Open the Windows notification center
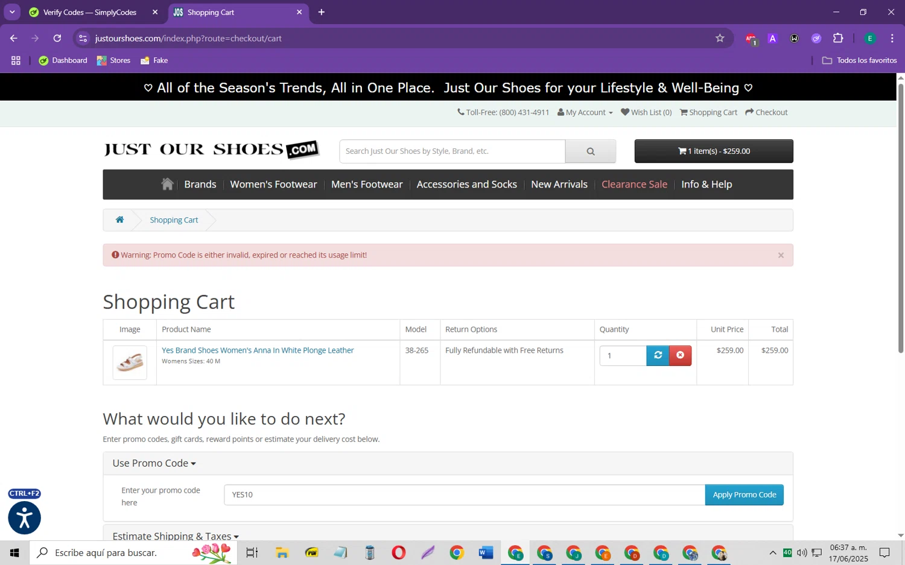This screenshot has height=565, width=905. point(884,552)
